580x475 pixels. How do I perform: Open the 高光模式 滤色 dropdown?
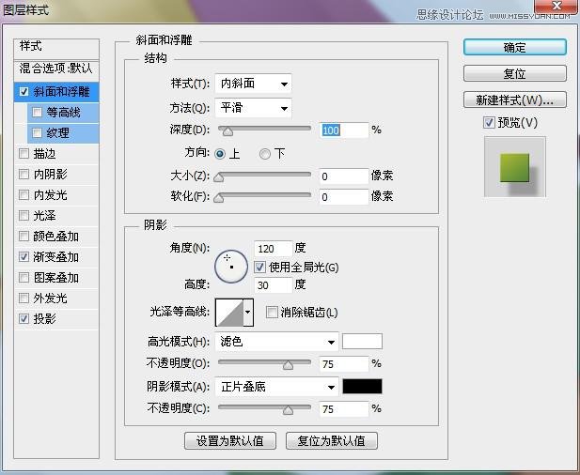276,342
